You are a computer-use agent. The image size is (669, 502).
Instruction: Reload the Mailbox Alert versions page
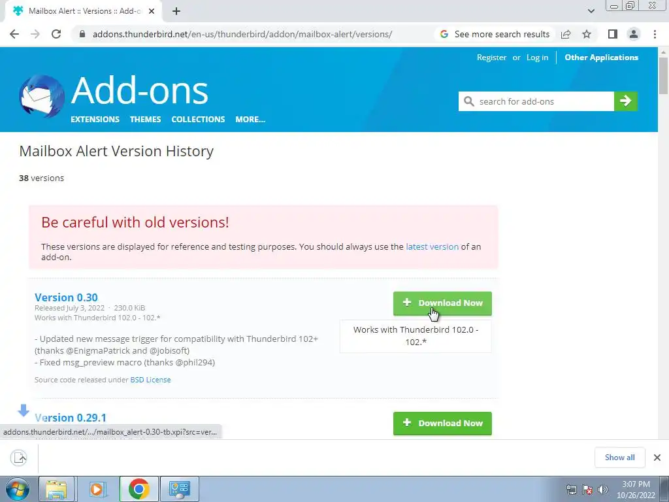click(56, 34)
